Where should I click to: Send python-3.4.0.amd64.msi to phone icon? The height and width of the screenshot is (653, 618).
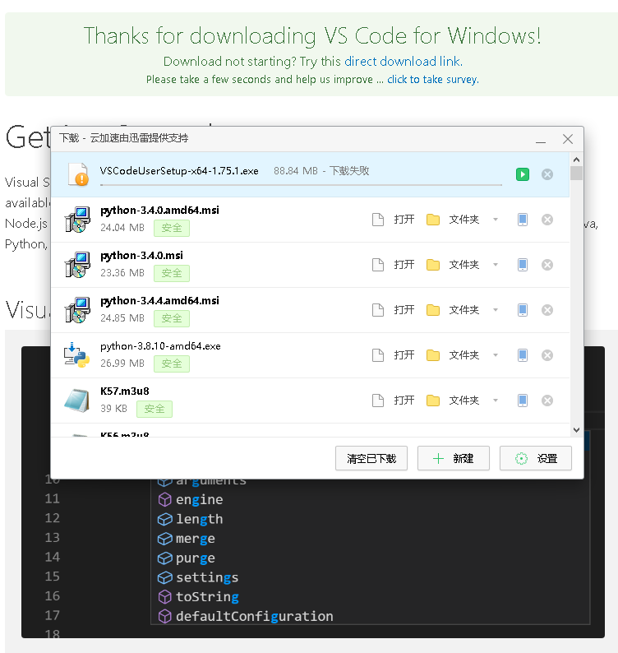(x=523, y=220)
